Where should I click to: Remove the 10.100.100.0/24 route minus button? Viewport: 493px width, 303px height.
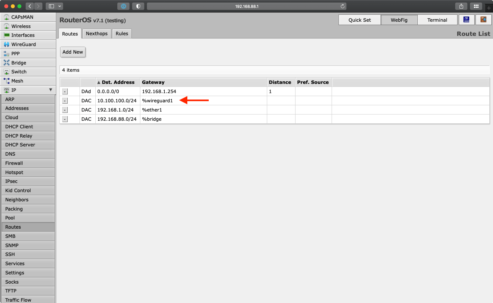click(65, 101)
